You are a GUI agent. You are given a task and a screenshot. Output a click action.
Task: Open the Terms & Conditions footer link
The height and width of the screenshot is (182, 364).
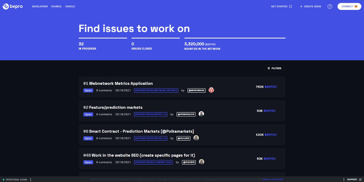point(273,180)
